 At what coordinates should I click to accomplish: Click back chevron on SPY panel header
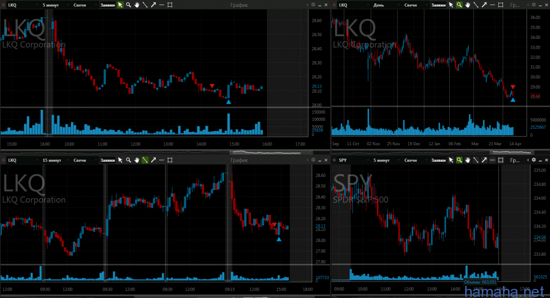[528, 160]
